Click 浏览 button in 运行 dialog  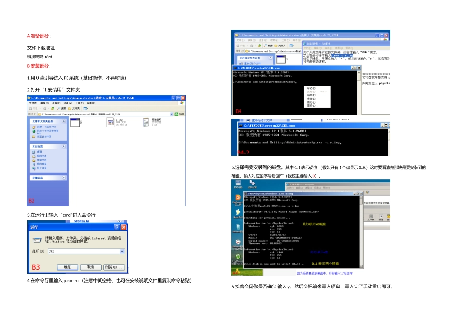point(114,267)
